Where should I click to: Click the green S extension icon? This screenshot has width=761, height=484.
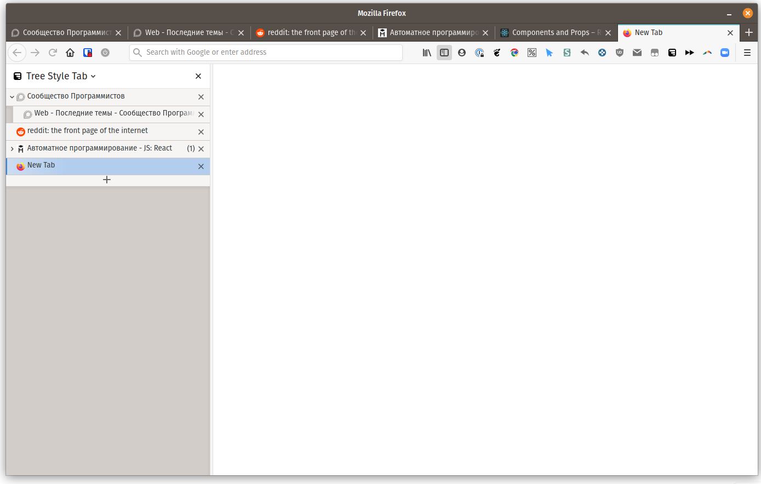coord(567,53)
